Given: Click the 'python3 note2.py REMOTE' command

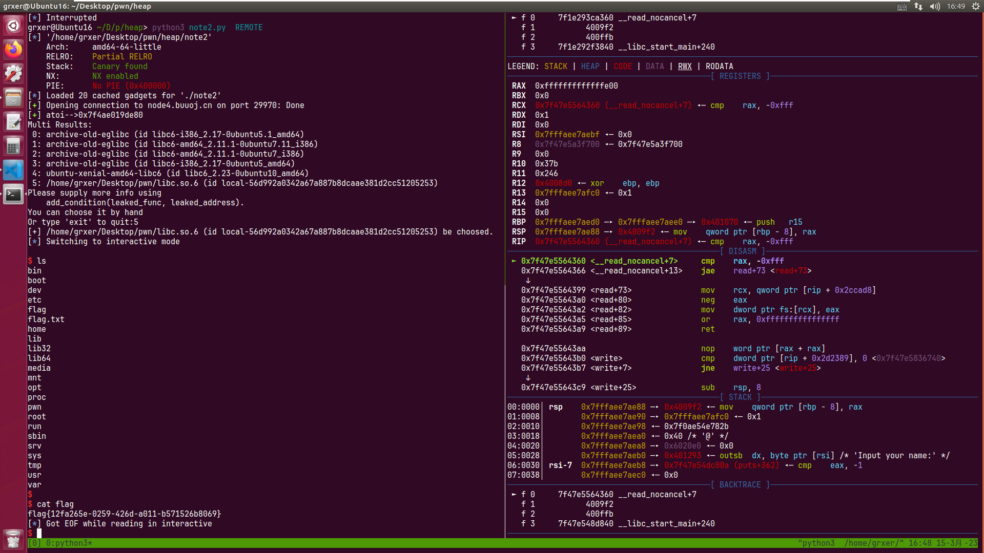Looking at the screenshot, I should (208, 27).
